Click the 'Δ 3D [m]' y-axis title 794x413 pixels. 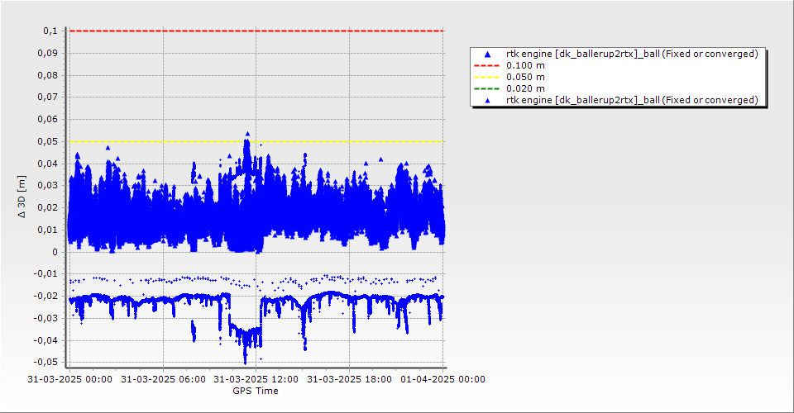22,197
